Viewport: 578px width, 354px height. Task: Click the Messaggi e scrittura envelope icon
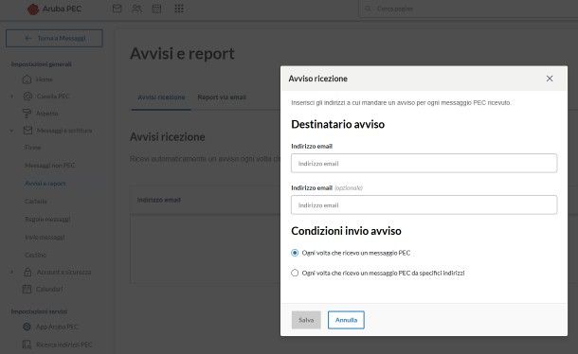click(27, 131)
